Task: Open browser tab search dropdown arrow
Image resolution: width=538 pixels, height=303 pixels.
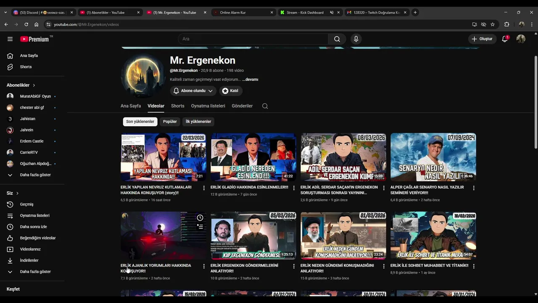Action: (x=5, y=13)
